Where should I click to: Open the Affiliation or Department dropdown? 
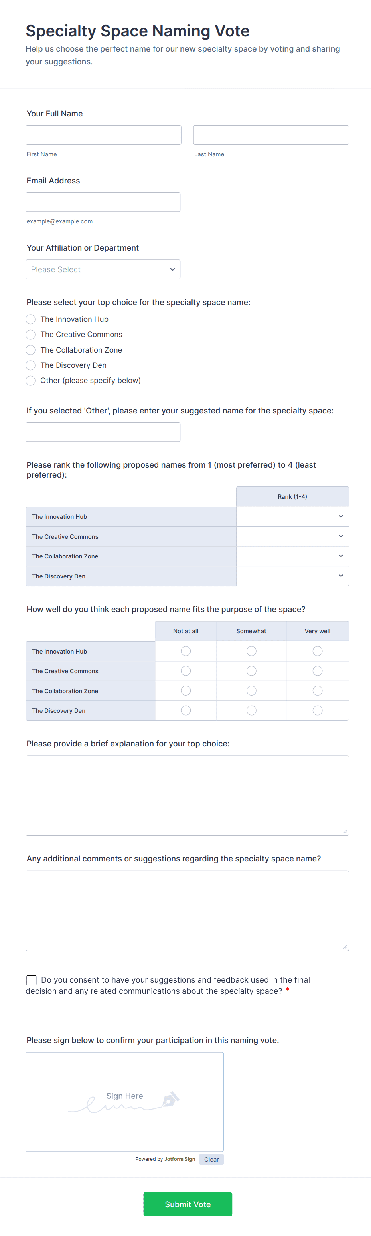103,269
